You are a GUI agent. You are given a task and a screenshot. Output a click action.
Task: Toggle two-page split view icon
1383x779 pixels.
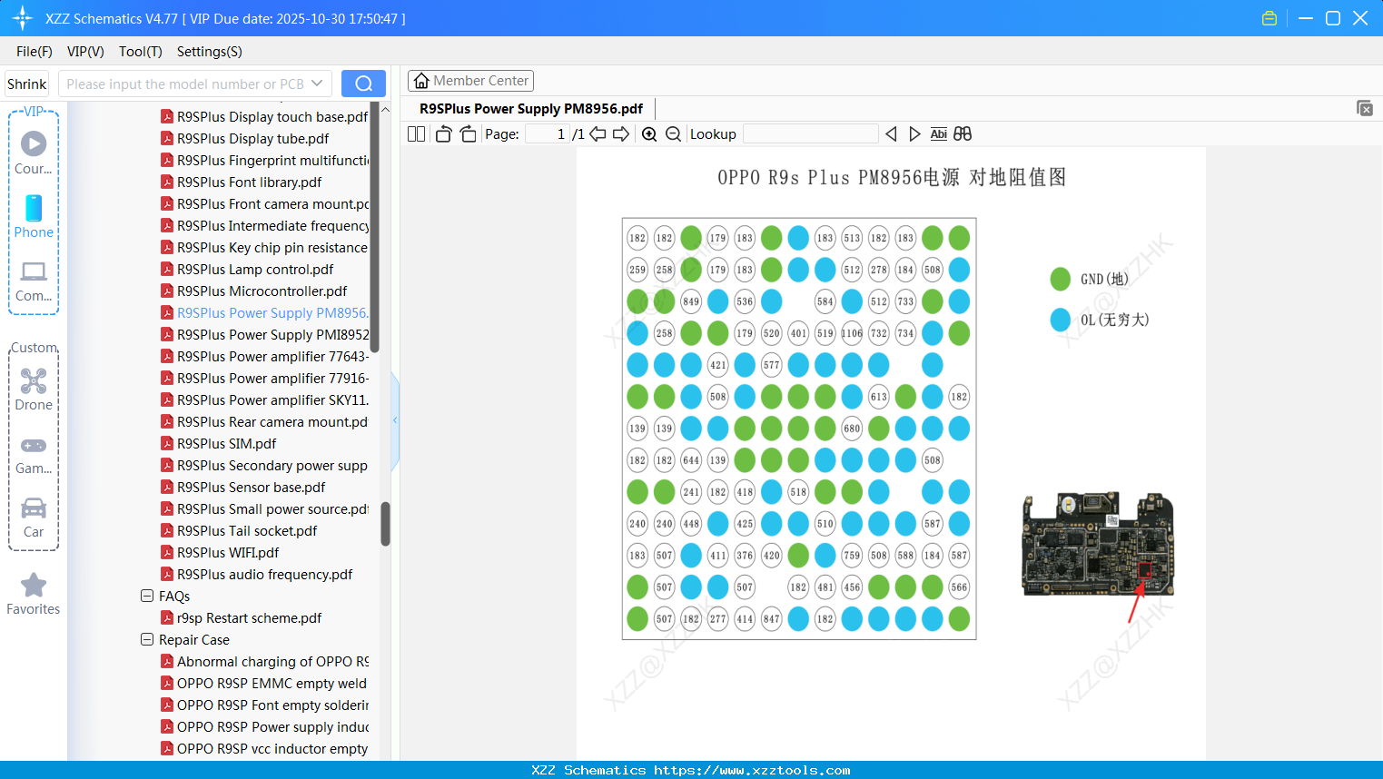click(416, 134)
